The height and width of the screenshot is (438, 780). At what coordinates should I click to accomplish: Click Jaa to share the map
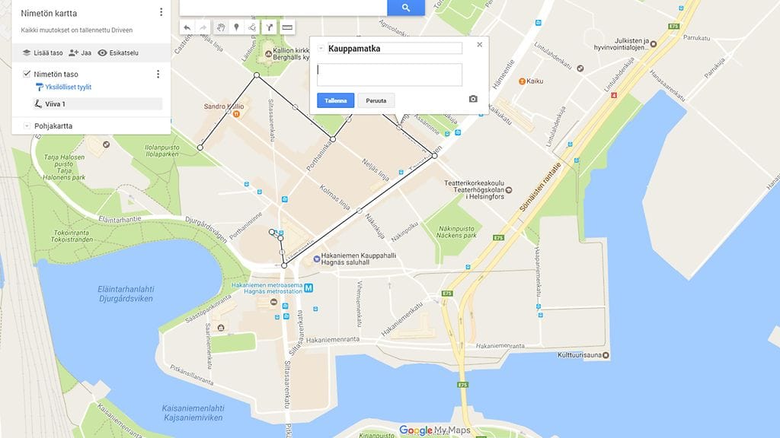tap(80, 52)
